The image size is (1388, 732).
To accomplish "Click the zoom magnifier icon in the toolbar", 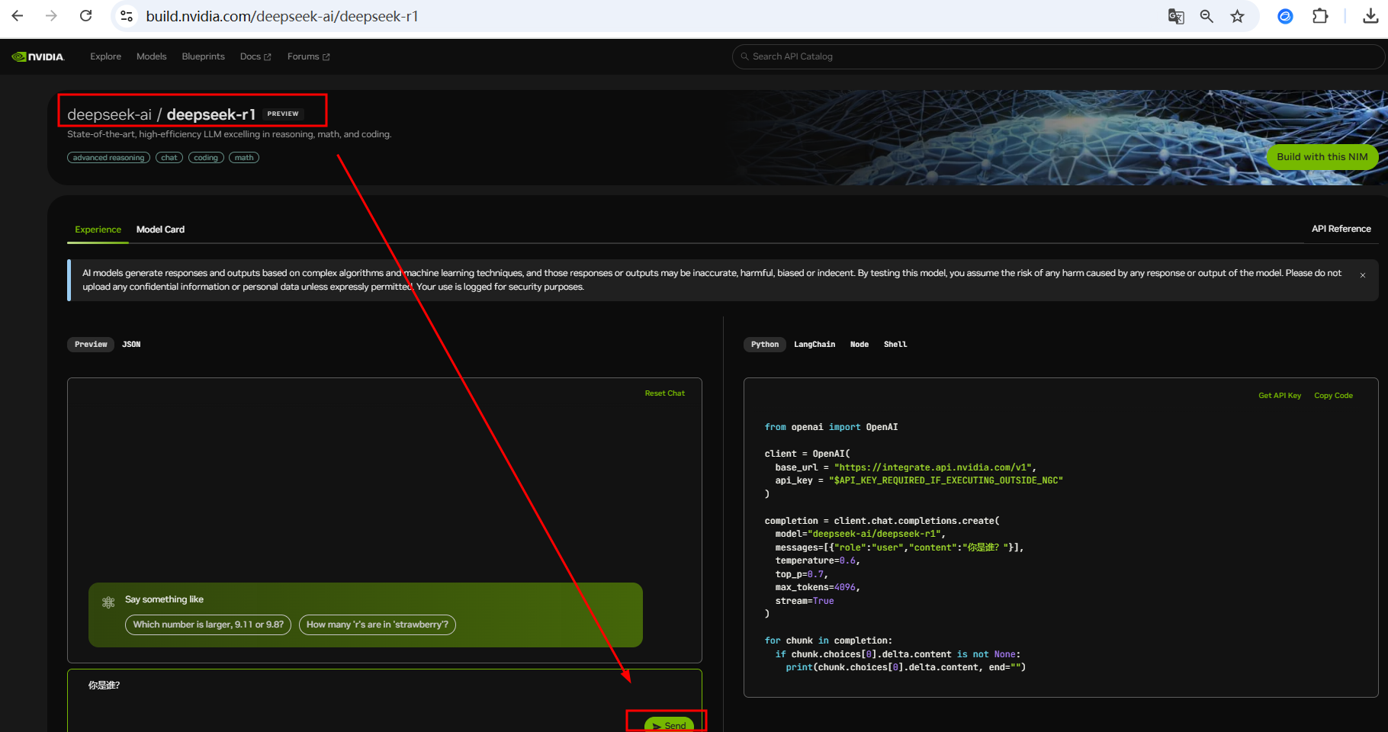I will [x=1206, y=16].
